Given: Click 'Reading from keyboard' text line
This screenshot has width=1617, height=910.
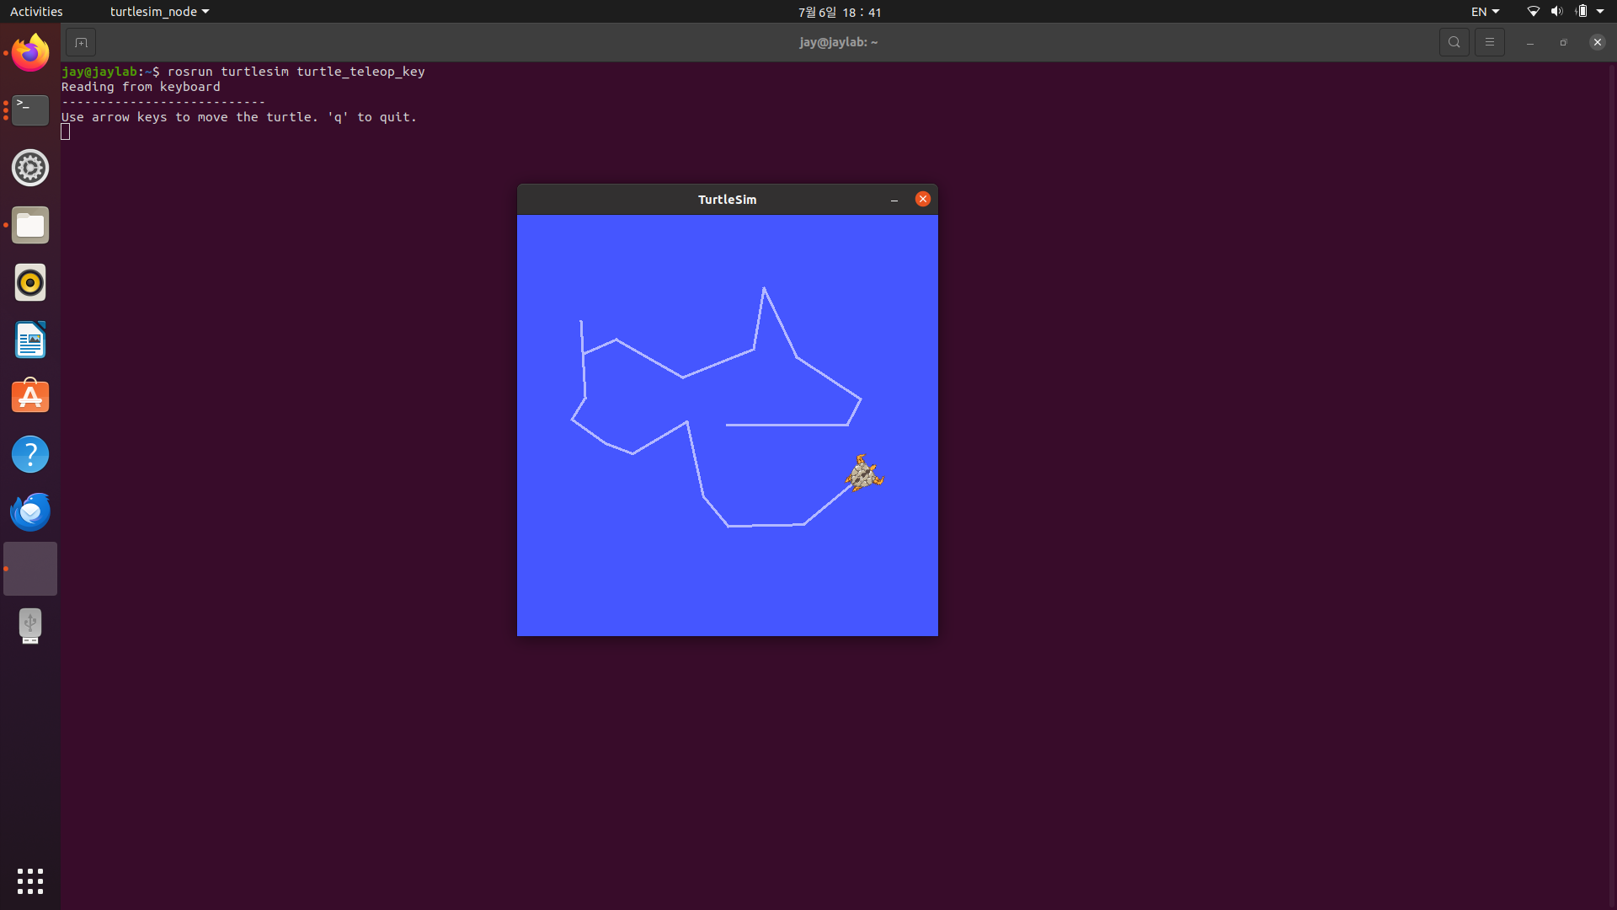Looking at the screenshot, I should (x=141, y=87).
